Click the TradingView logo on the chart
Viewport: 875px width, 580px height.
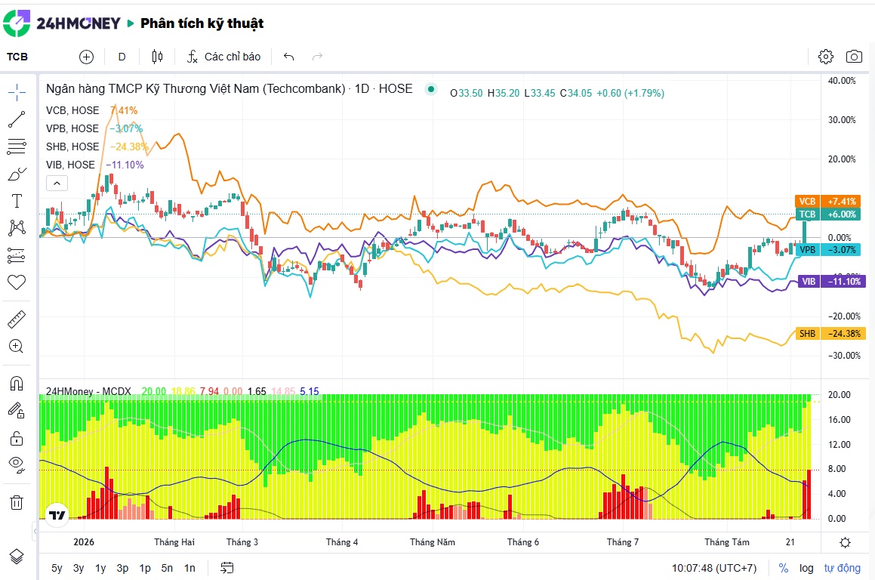click(x=57, y=515)
